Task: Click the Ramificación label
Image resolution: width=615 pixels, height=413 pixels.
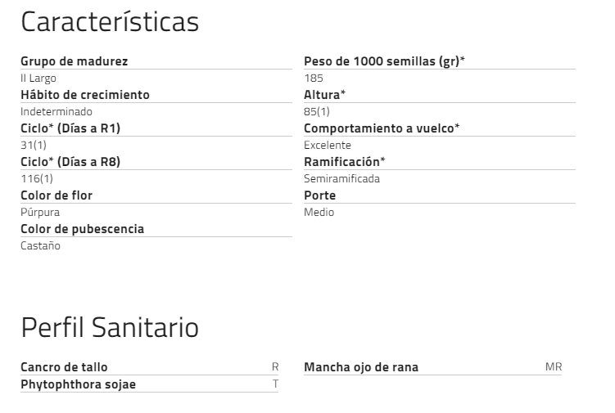Action: point(344,162)
